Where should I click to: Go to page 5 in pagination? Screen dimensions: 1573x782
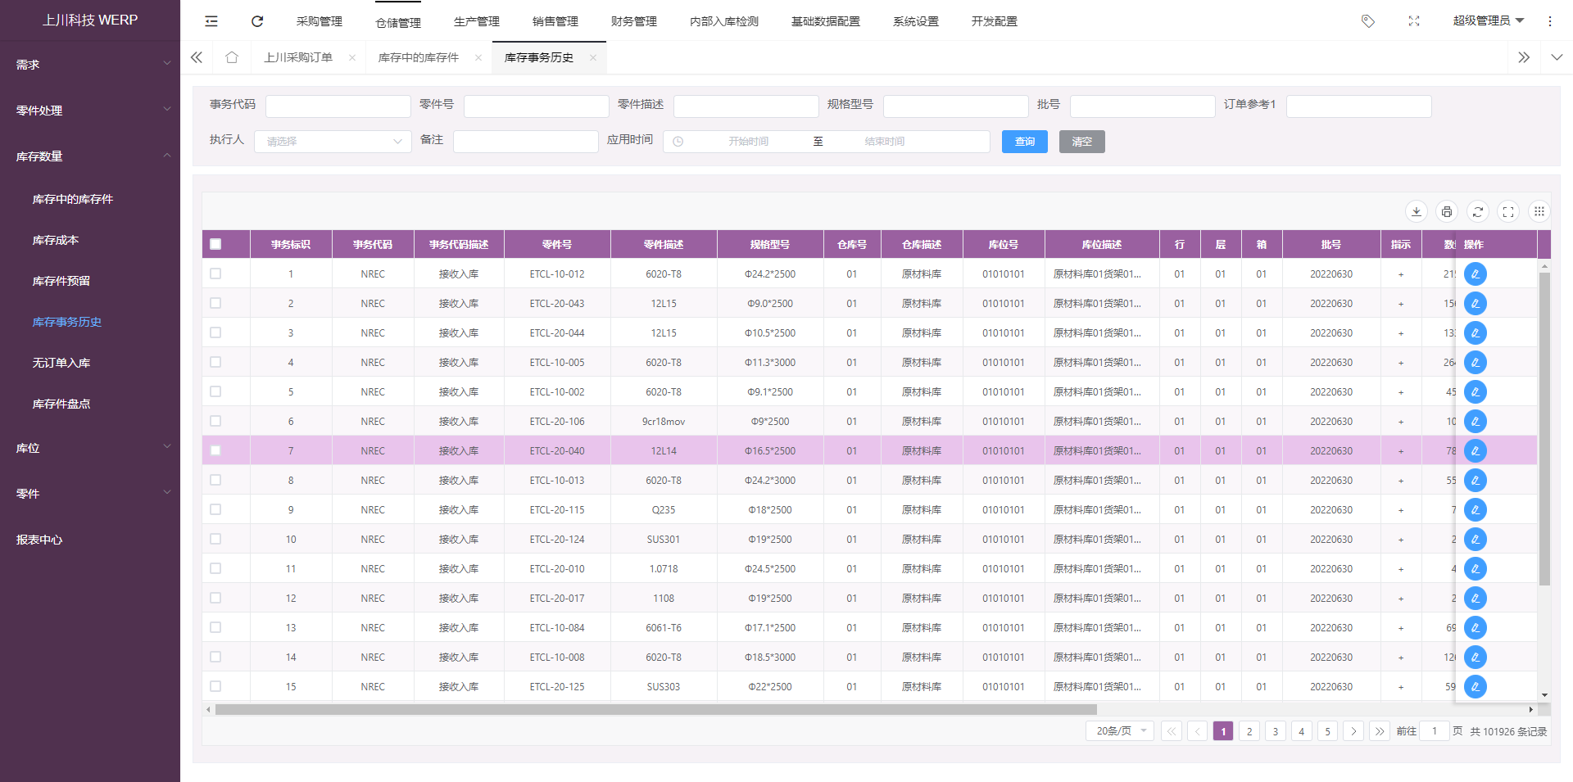tap(1328, 731)
